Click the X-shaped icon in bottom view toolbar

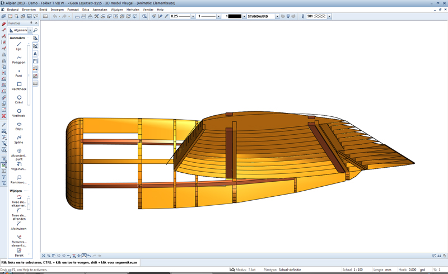click(x=44, y=256)
